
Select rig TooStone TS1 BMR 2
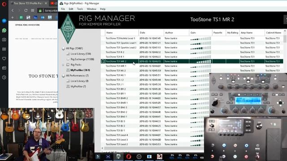tap(117, 98)
